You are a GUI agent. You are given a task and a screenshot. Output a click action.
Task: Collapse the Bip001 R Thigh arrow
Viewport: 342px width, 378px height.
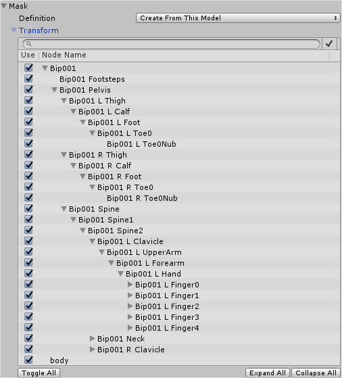click(64, 155)
